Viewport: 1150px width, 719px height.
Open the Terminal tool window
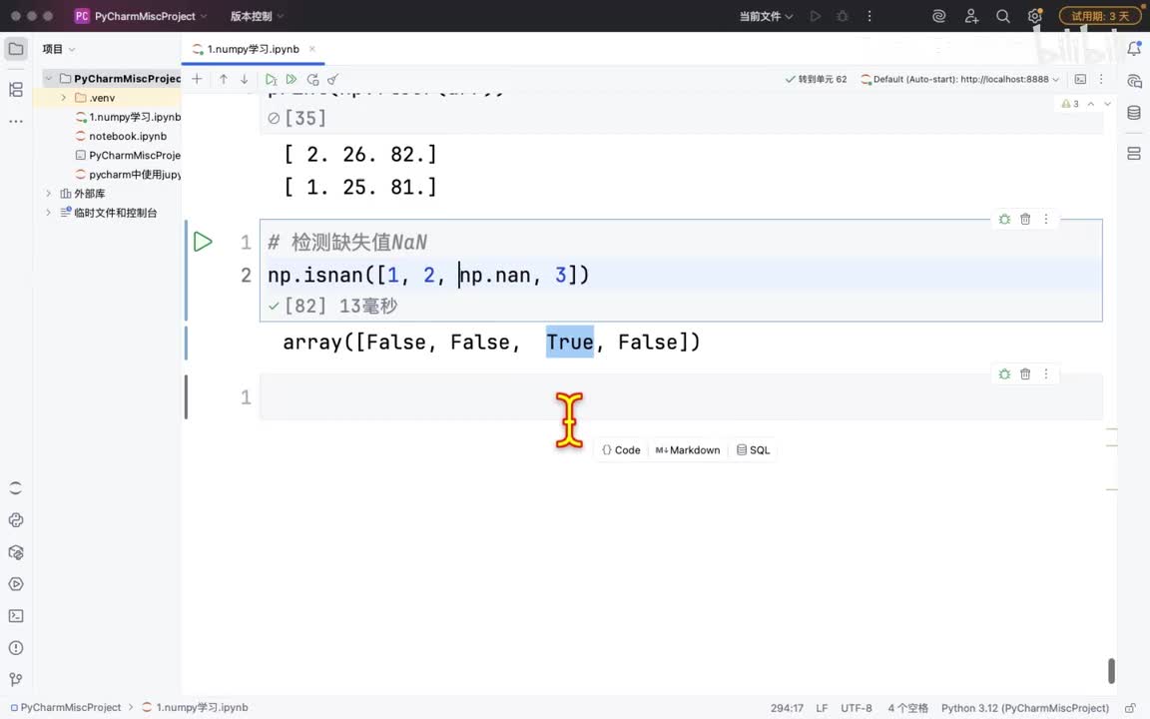[15, 616]
